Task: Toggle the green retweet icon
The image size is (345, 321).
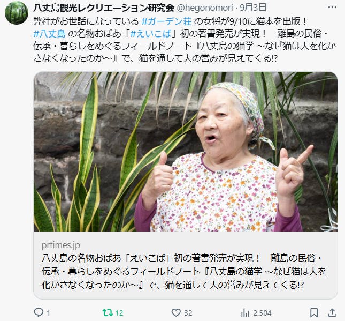Action: tap(108, 312)
